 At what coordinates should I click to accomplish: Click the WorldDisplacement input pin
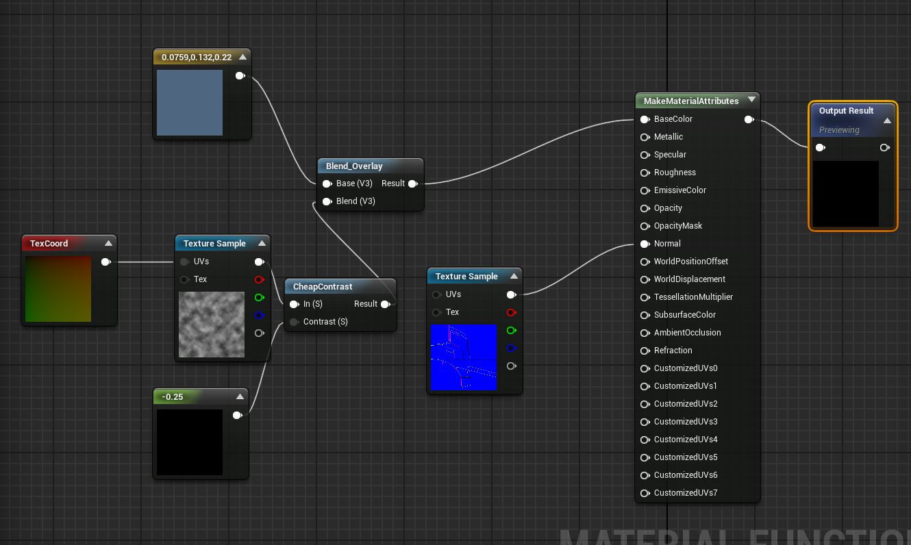pyautogui.click(x=645, y=279)
